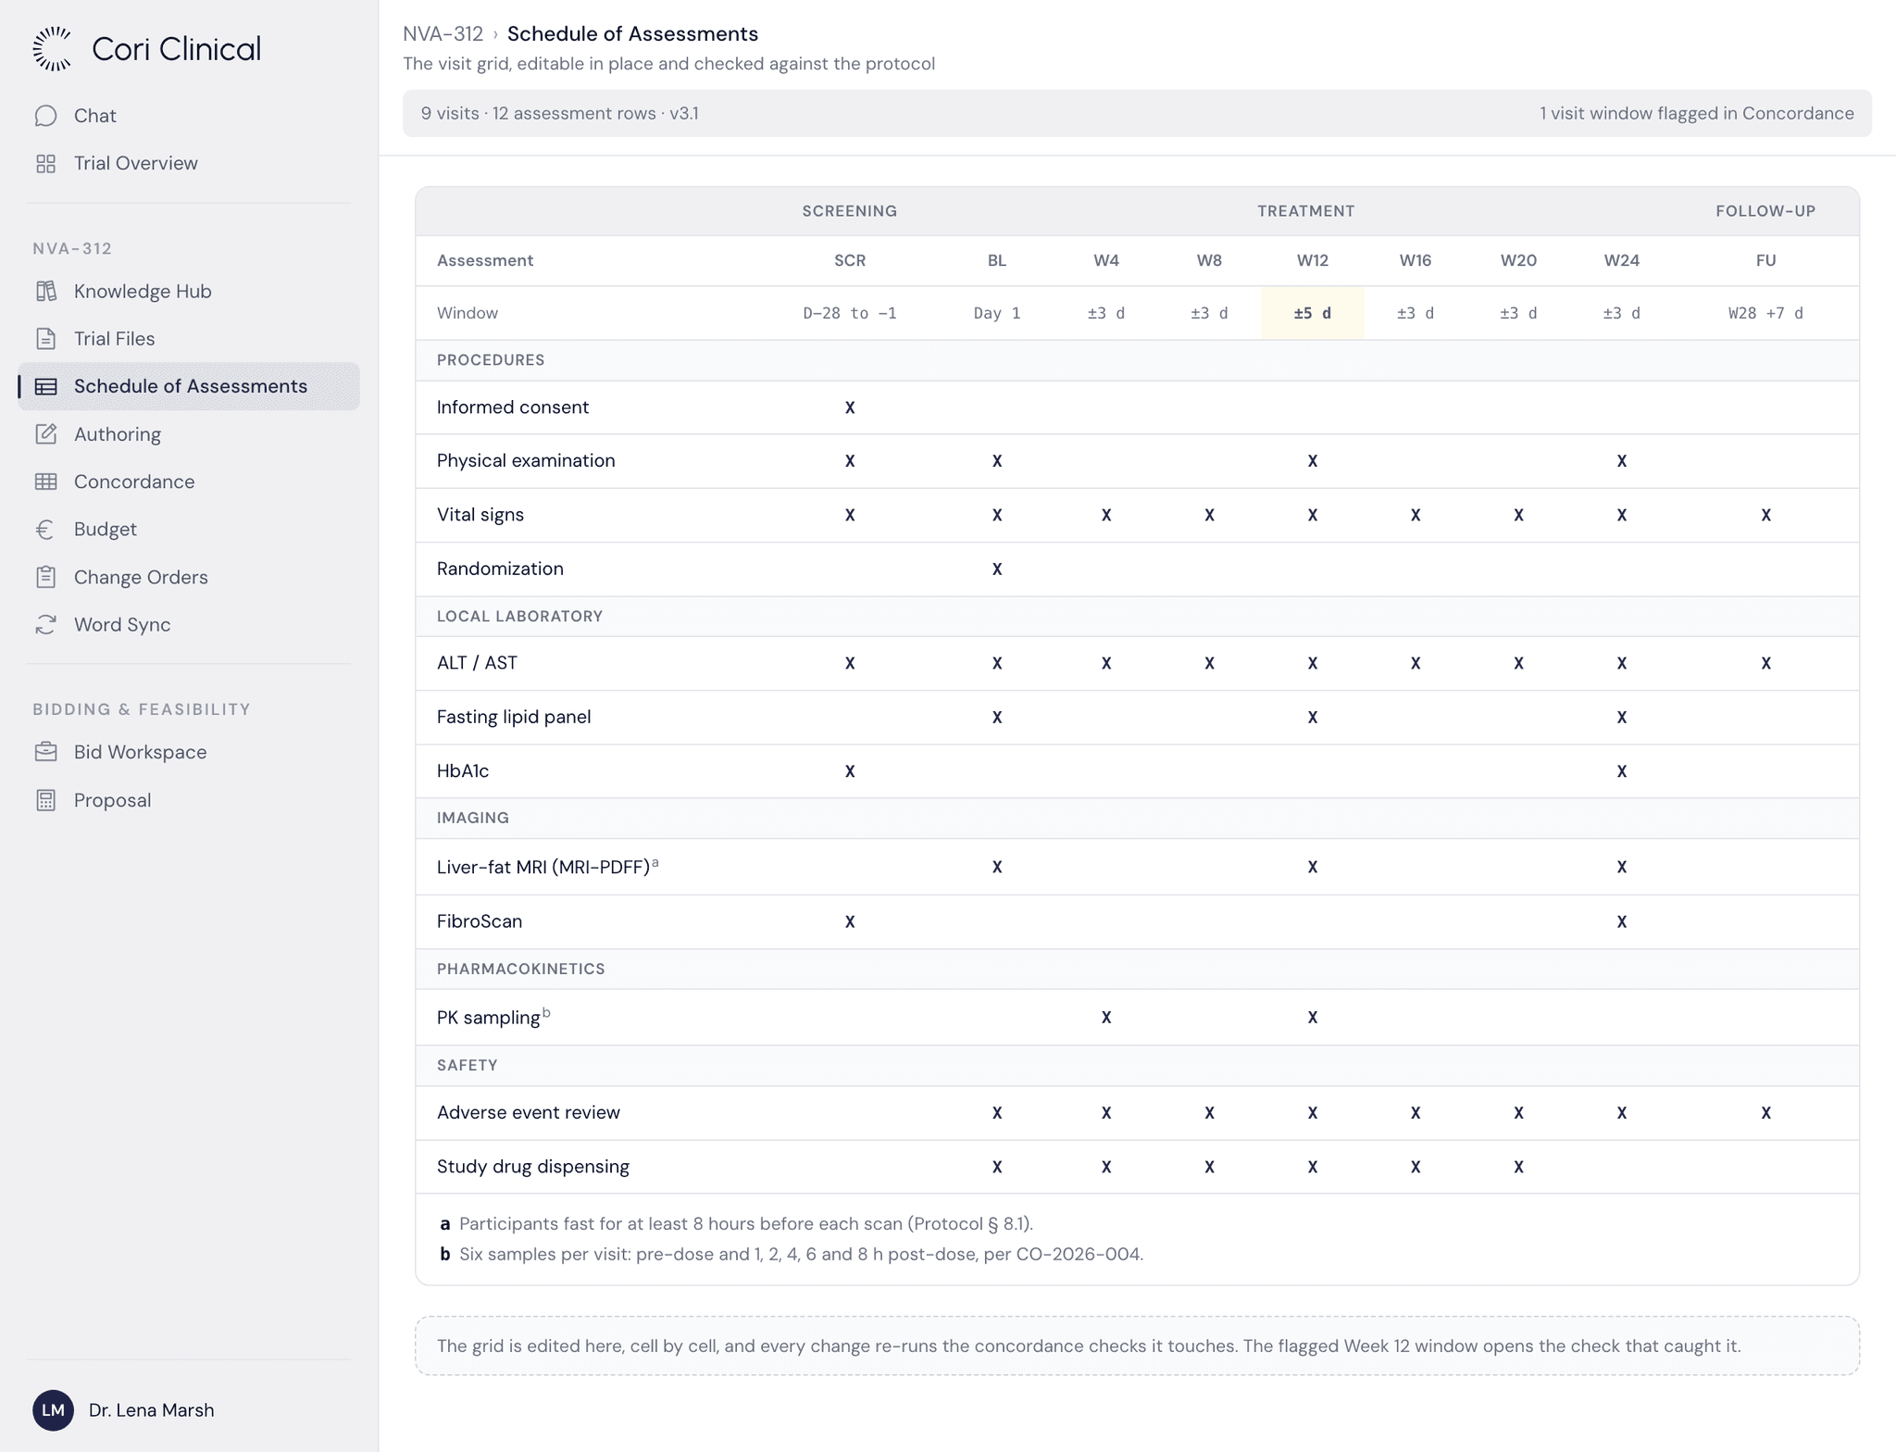Viewport: 1896px width, 1452px height.
Task: Open the Chat speech bubble icon
Action: [45, 116]
